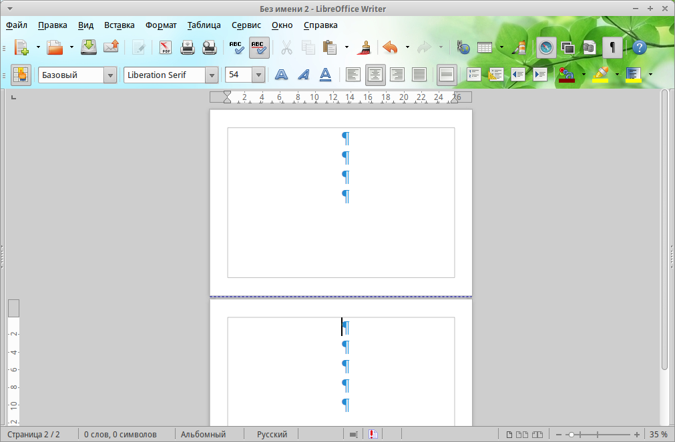Open the Navigator compass icon

point(546,47)
